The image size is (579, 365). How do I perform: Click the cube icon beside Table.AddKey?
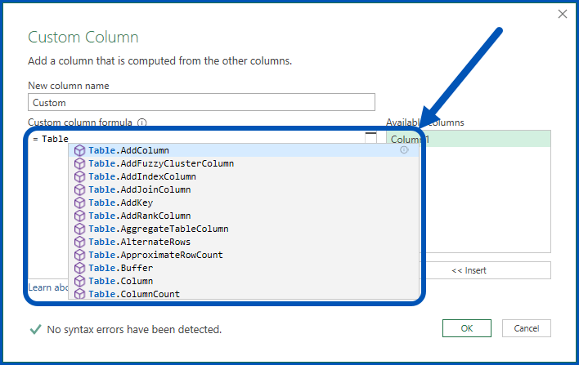(x=79, y=203)
